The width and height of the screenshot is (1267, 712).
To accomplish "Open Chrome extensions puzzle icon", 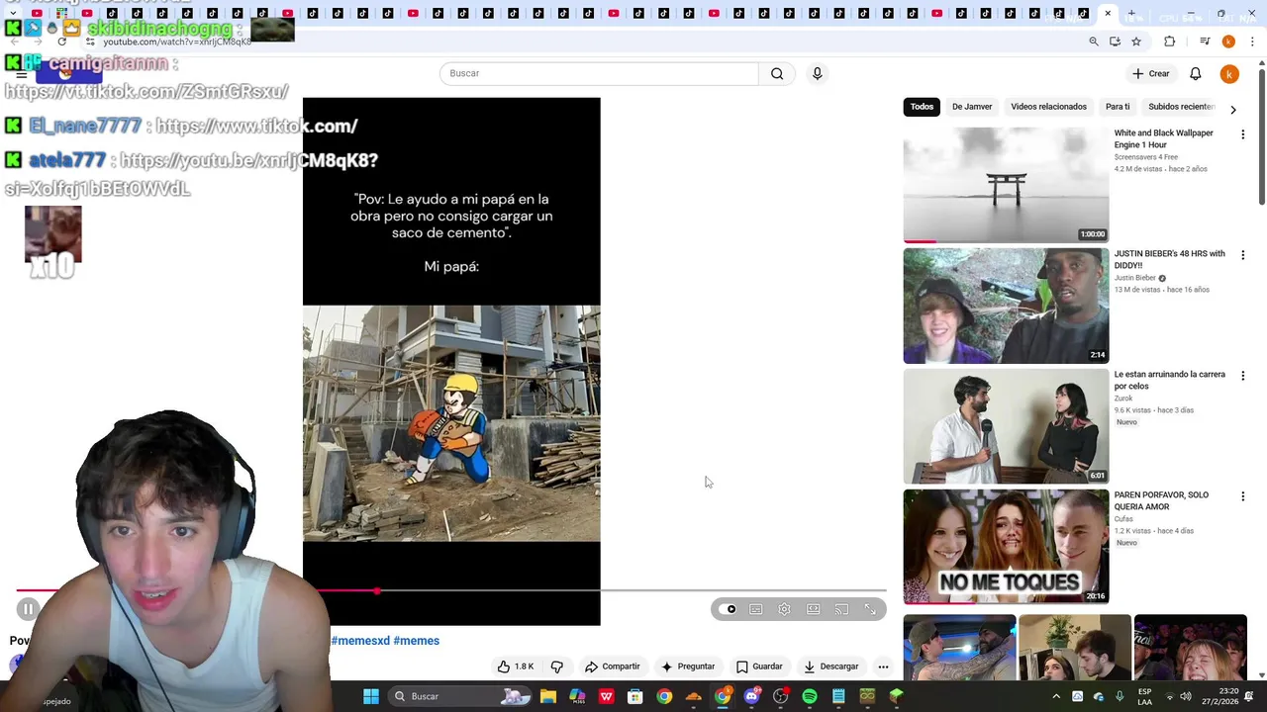I will pyautogui.click(x=1169, y=42).
